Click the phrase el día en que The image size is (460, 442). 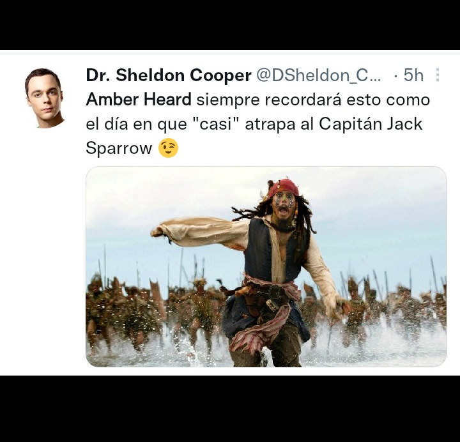[x=136, y=124]
